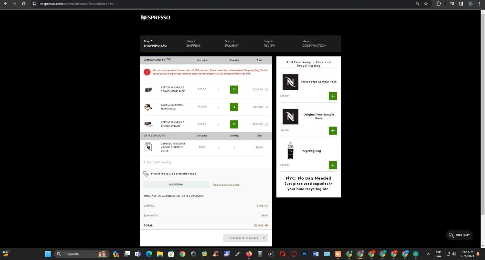Remove Vertuo 40 Capsule Connoisseurs Pack item
The height and width of the screenshot is (260, 485).
click(267, 90)
